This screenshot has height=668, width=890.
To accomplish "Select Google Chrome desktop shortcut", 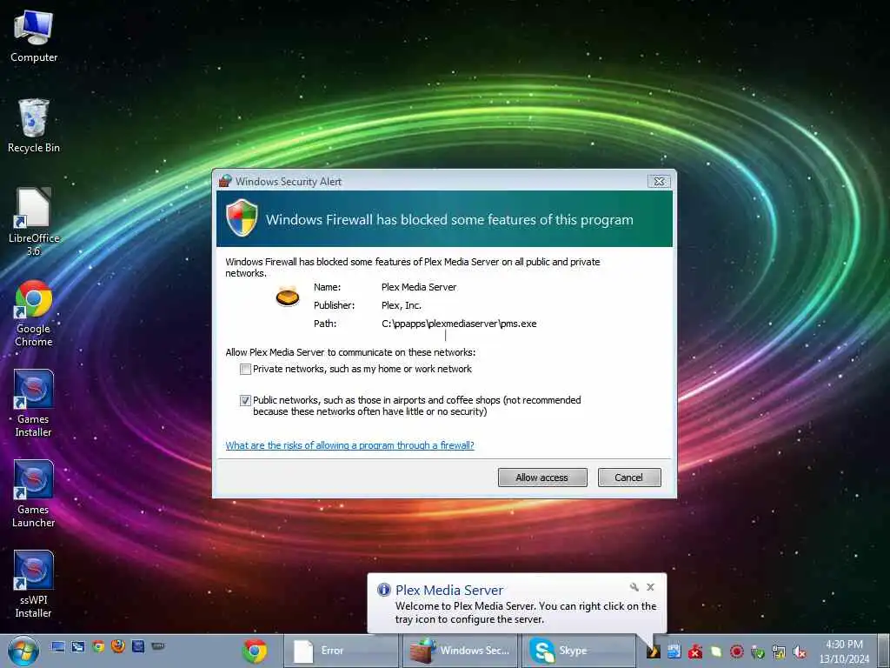I will coord(34,313).
